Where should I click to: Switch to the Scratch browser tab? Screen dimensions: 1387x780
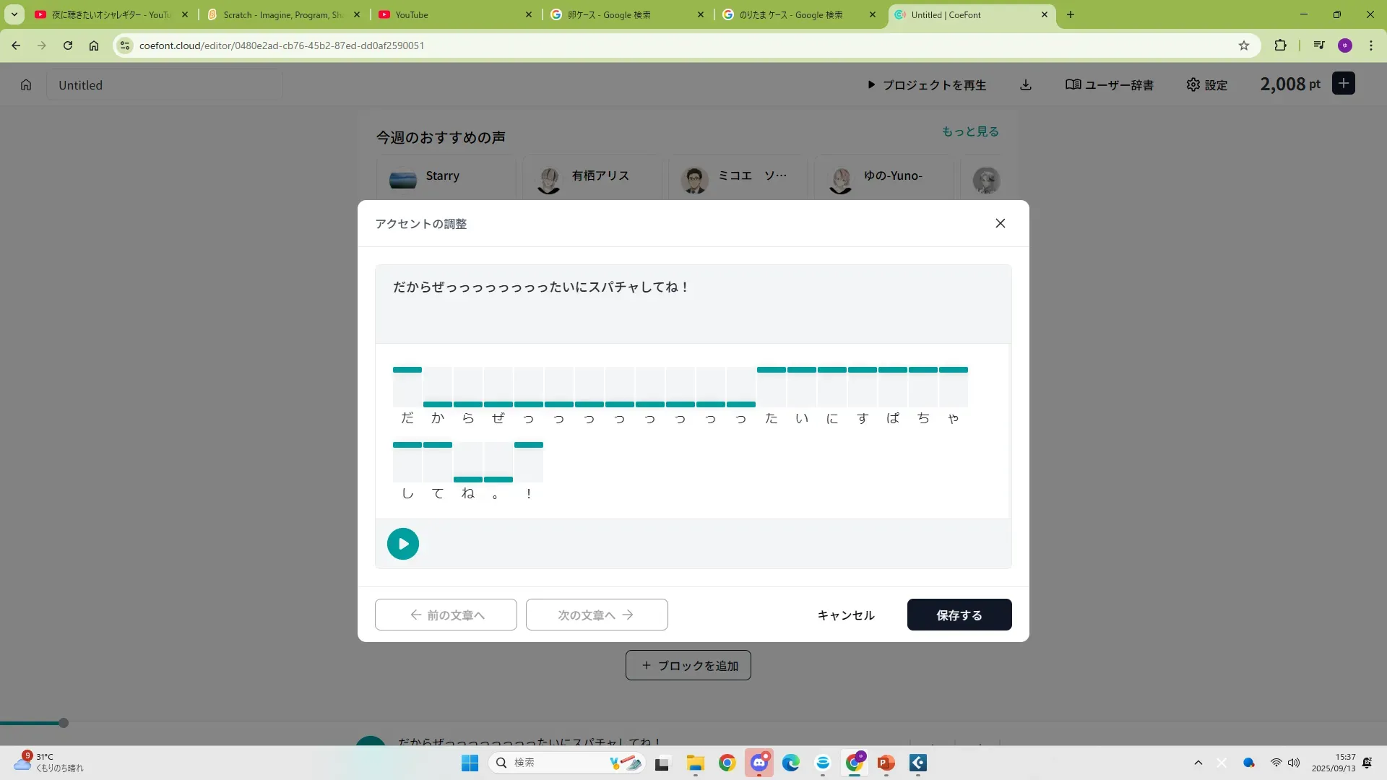point(283,14)
